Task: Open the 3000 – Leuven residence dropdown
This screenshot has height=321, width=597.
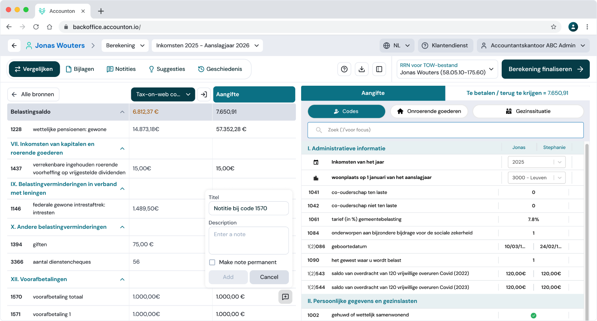Action: pyautogui.click(x=537, y=178)
